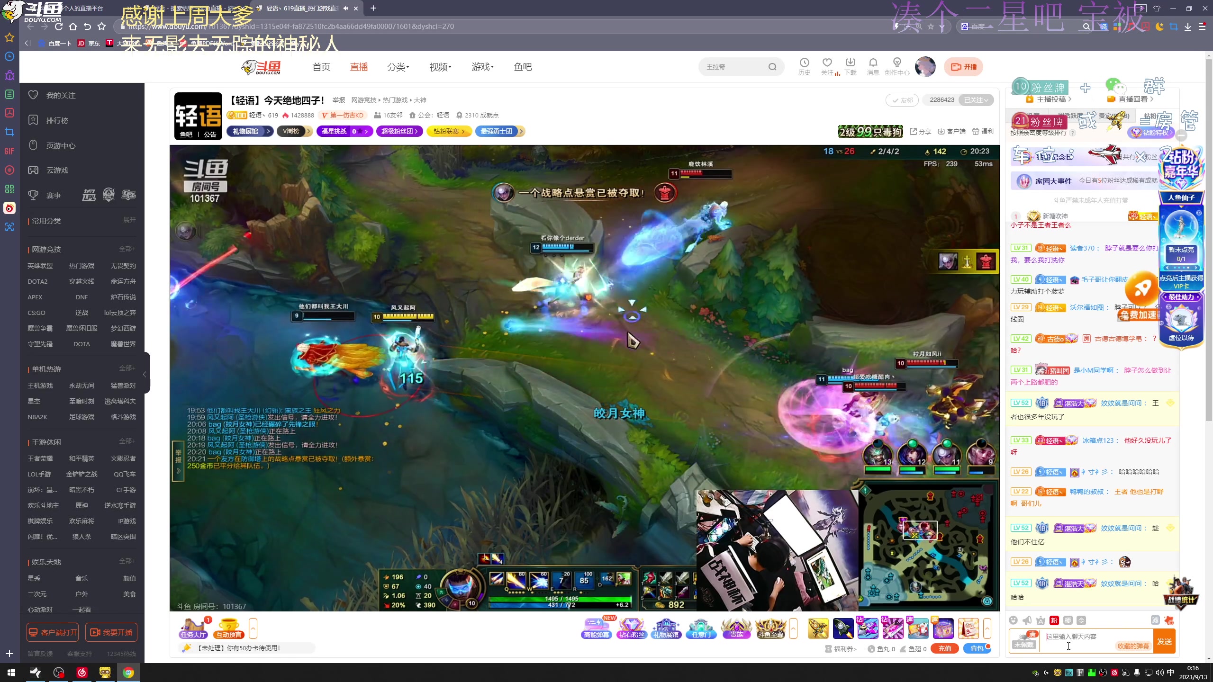Viewport: 1213px width, 682px height.
Task: Open the 关注 followed streamers heart icon
Action: (x=827, y=66)
